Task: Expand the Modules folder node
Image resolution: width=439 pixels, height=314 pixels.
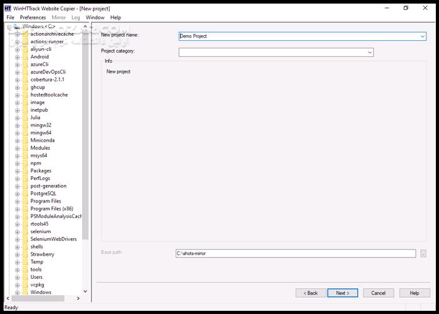Action: 18,149
